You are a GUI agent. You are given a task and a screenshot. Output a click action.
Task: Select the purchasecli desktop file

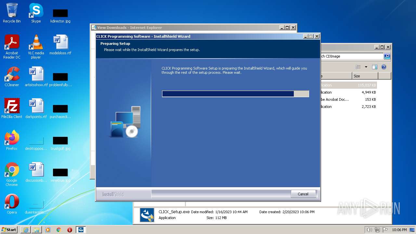click(x=60, y=111)
